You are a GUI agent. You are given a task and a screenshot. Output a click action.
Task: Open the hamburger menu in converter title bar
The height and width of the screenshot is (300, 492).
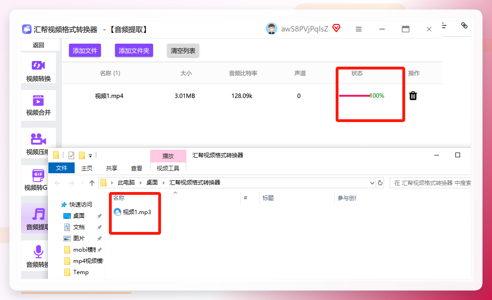[x=359, y=29]
